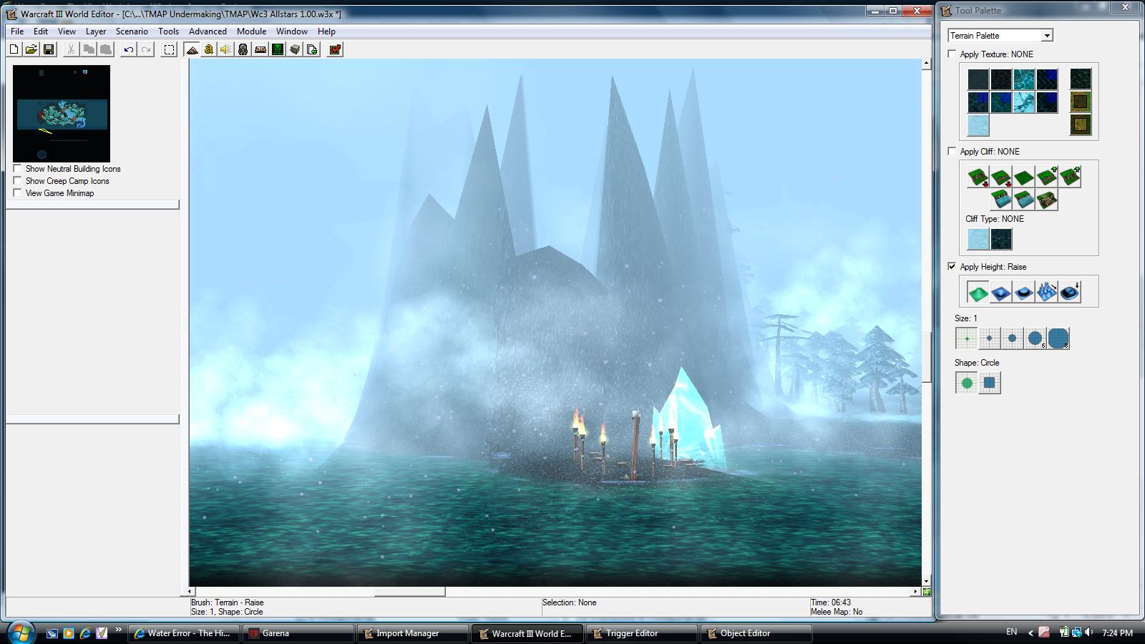Open the Water Error browser taskbar window

click(x=183, y=633)
